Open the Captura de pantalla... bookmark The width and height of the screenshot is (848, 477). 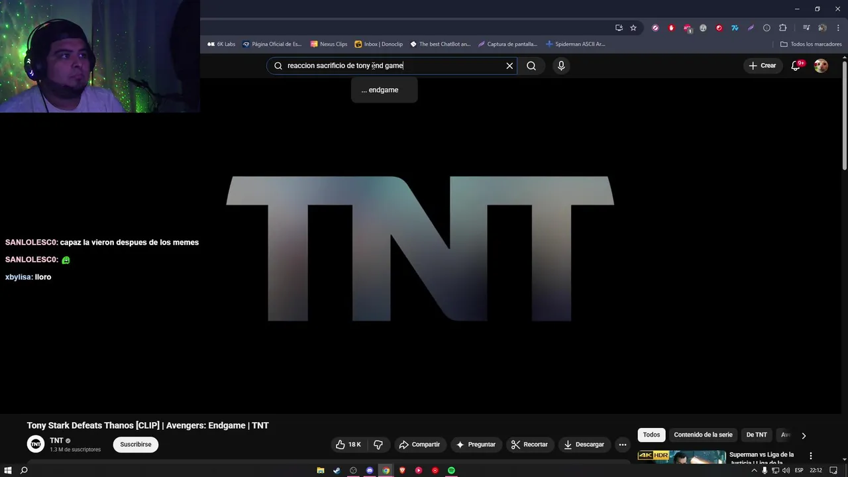tap(507, 44)
